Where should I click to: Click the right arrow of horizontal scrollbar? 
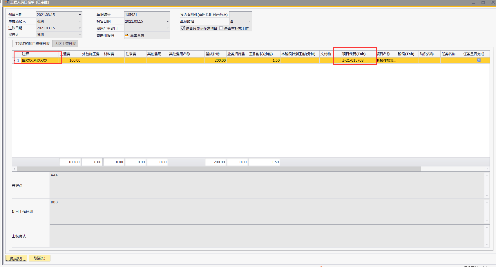(x=487, y=169)
